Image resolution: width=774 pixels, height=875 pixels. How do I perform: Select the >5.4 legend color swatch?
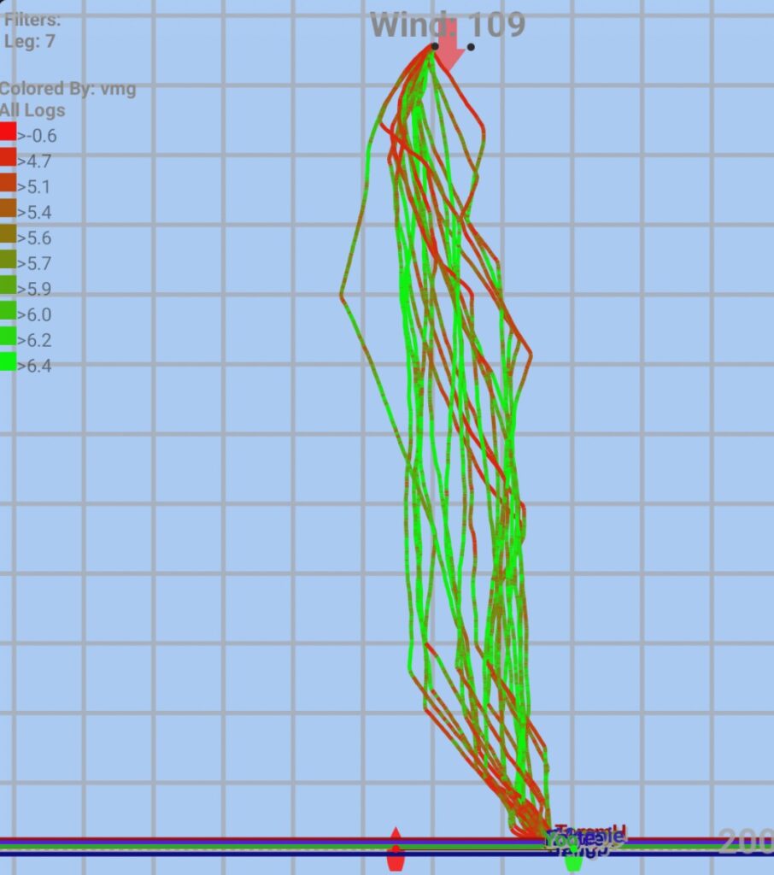point(8,208)
